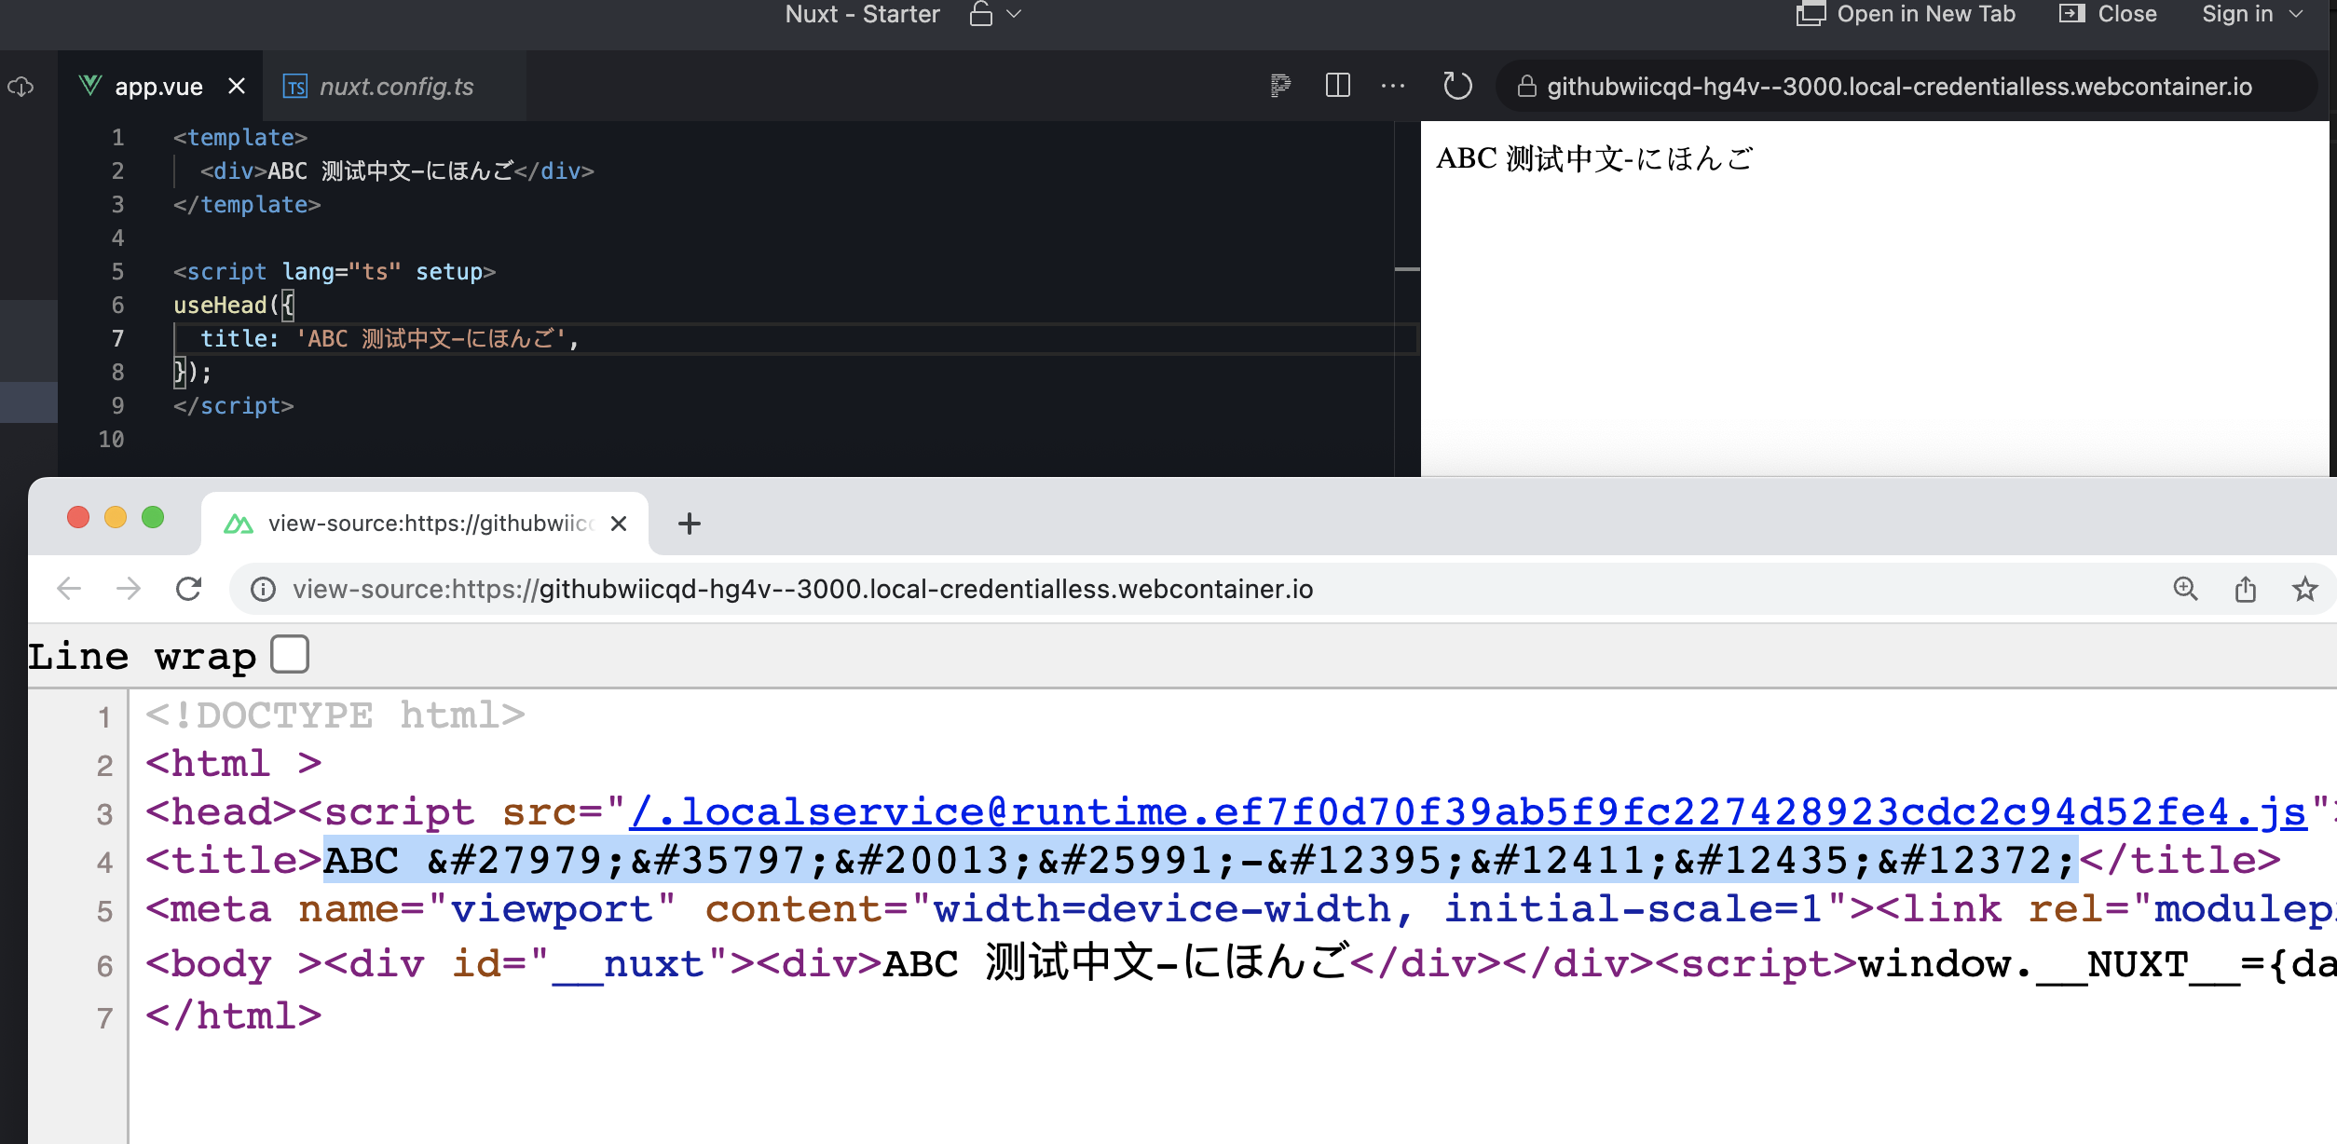
Task: Click the cloud sync icon
Action: click(x=20, y=87)
